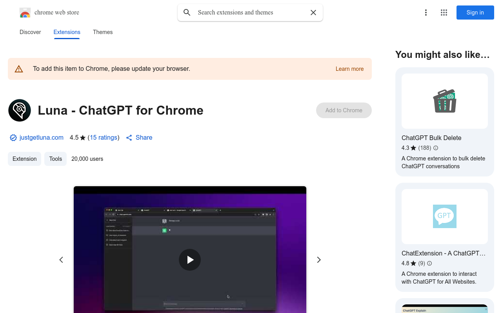Screen dimensions: 502x313
Task: Switch to the Discover tab
Action: 30,32
